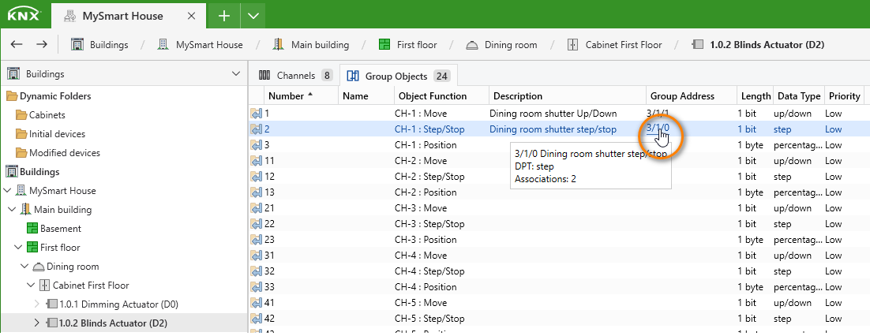The width and height of the screenshot is (870, 336).
Task: Click the Group Objects tab icon
Action: point(352,76)
